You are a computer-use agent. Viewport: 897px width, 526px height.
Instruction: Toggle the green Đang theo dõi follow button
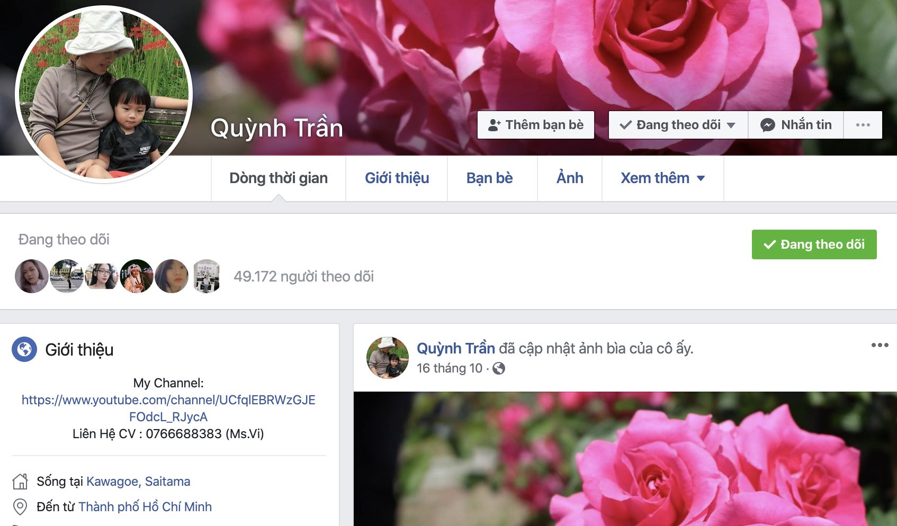[x=814, y=244]
